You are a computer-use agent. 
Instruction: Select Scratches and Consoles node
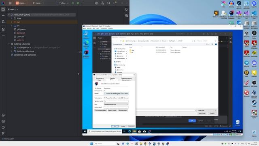click(x=25, y=55)
